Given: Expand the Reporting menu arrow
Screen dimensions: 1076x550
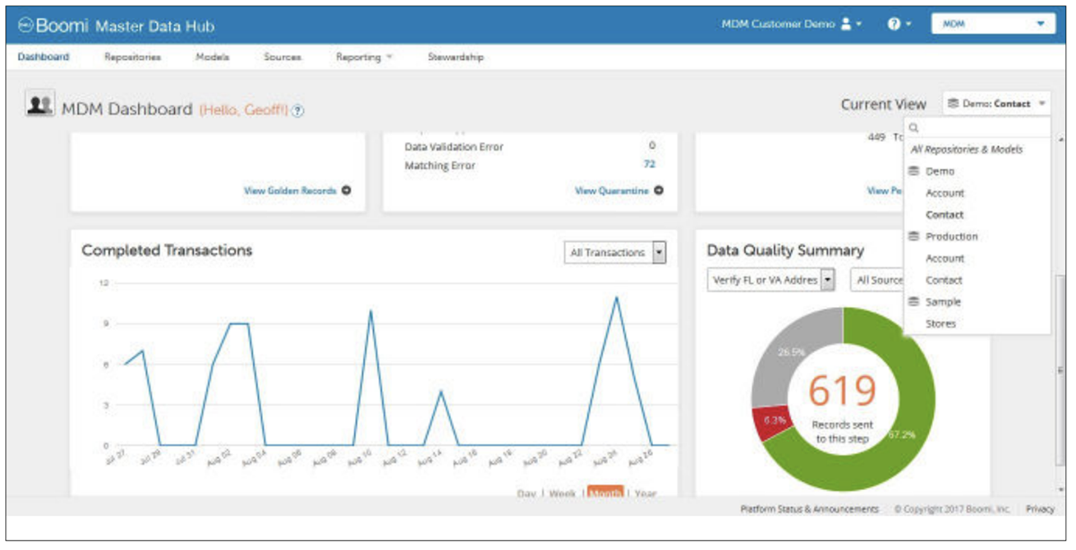Looking at the screenshot, I should click(390, 57).
